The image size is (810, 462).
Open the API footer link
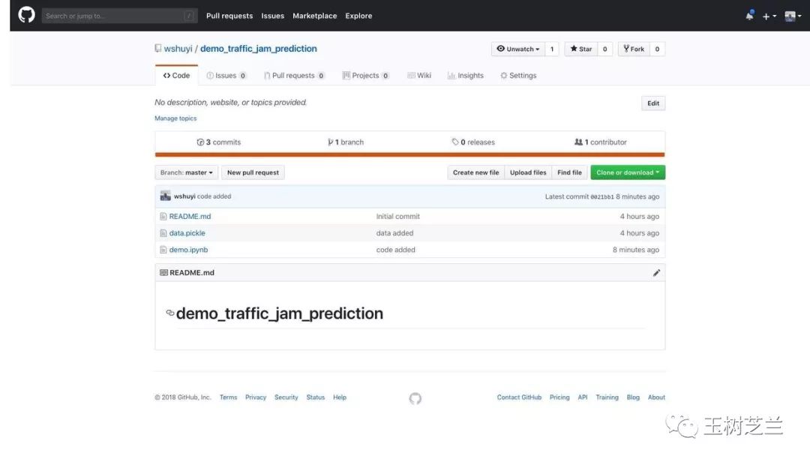tap(583, 397)
